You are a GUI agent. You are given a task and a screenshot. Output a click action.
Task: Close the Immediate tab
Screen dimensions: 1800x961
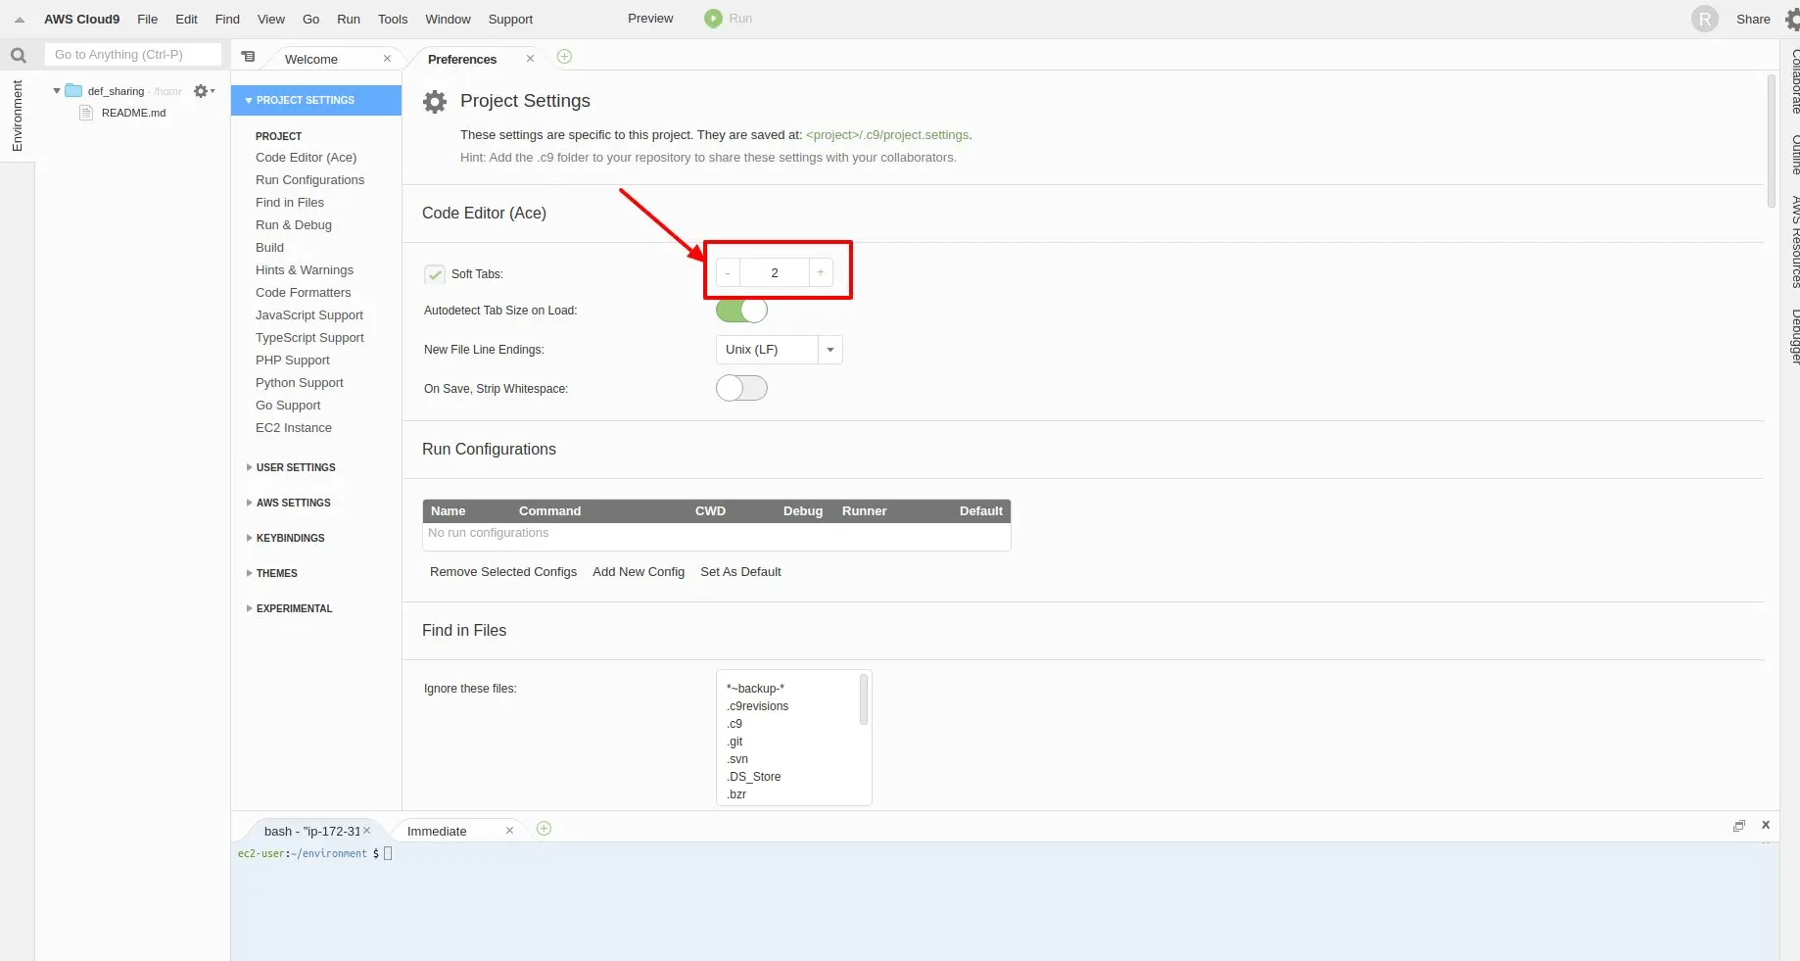click(509, 831)
